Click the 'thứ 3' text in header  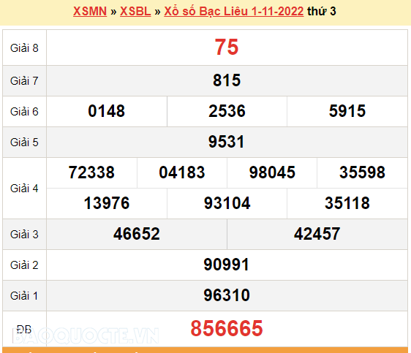pos(322,11)
